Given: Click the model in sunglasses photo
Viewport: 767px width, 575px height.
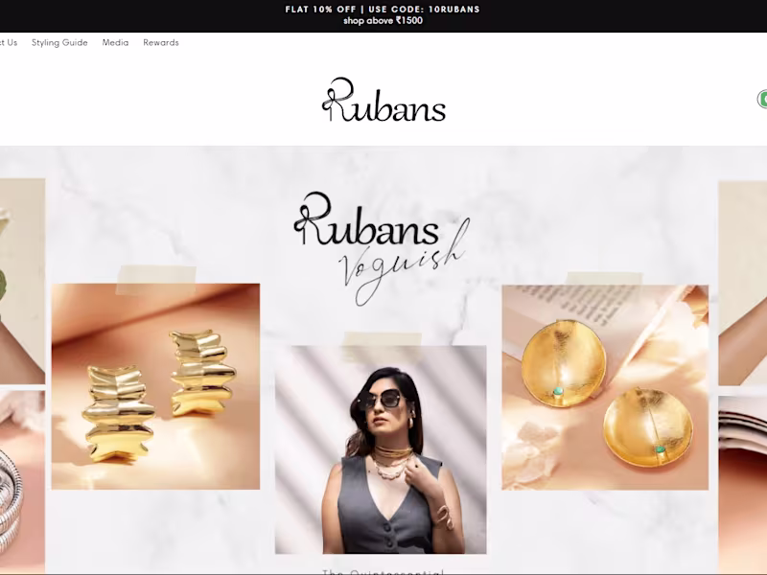Looking at the screenshot, I should point(381,449).
